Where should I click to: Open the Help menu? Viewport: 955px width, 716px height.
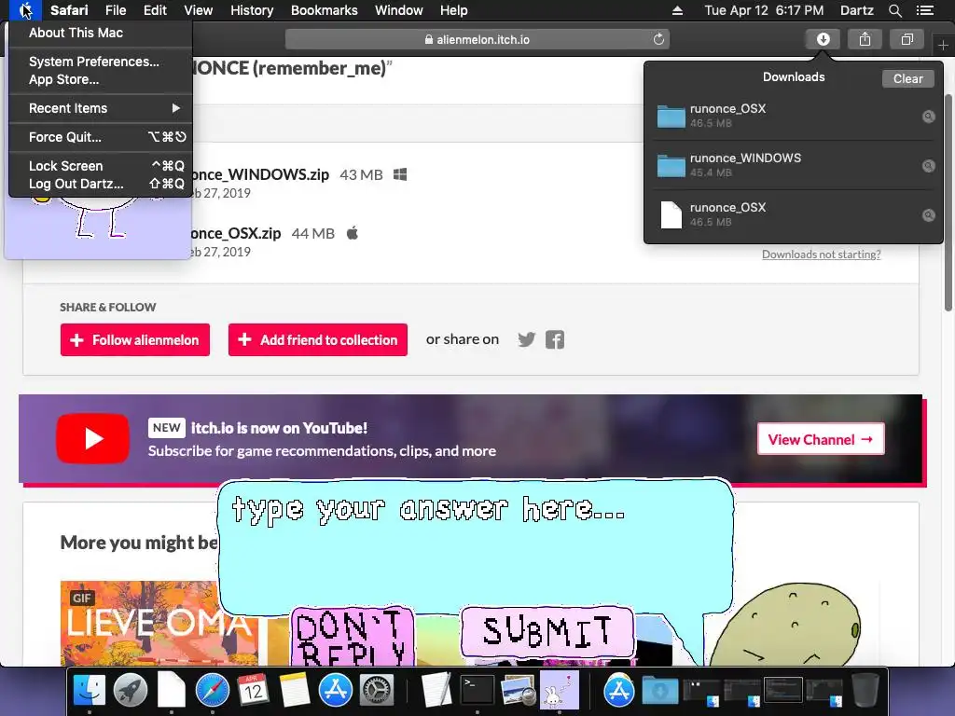pos(454,10)
